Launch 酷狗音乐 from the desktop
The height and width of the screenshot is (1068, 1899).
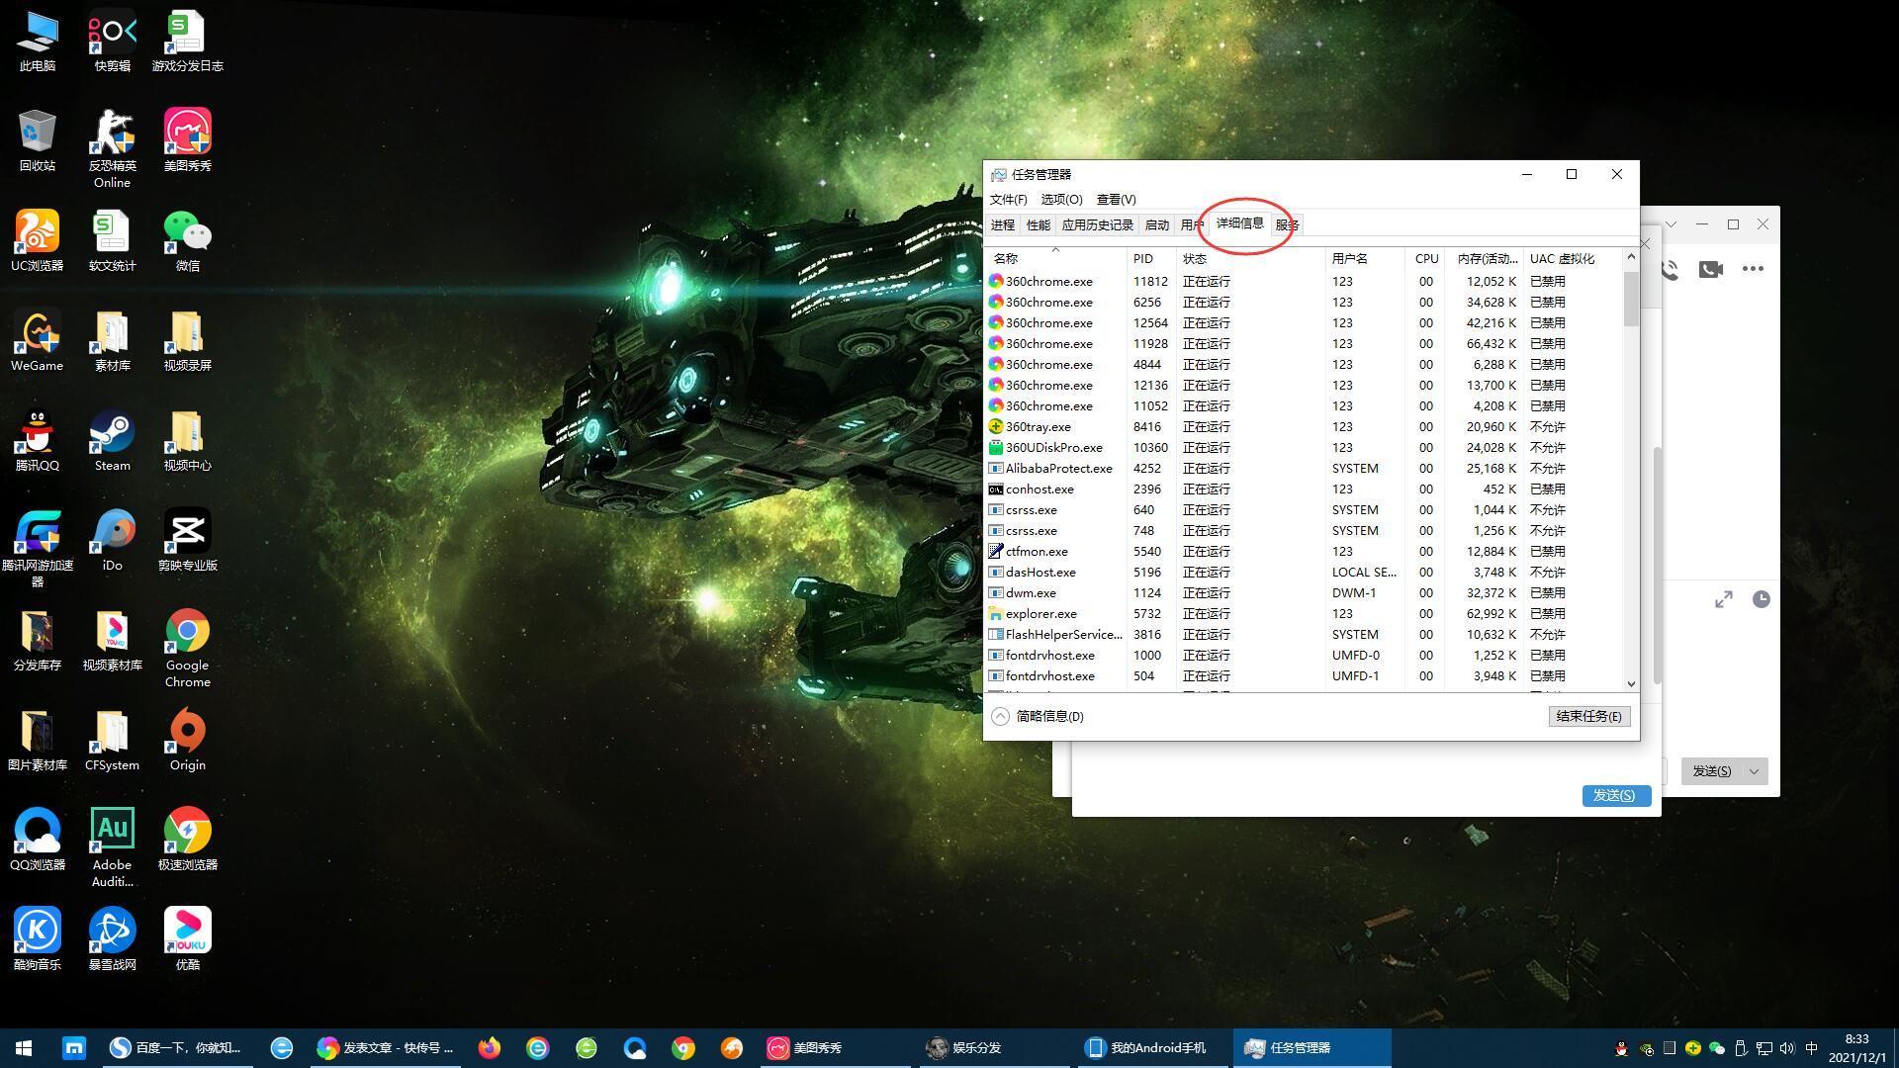[38, 940]
